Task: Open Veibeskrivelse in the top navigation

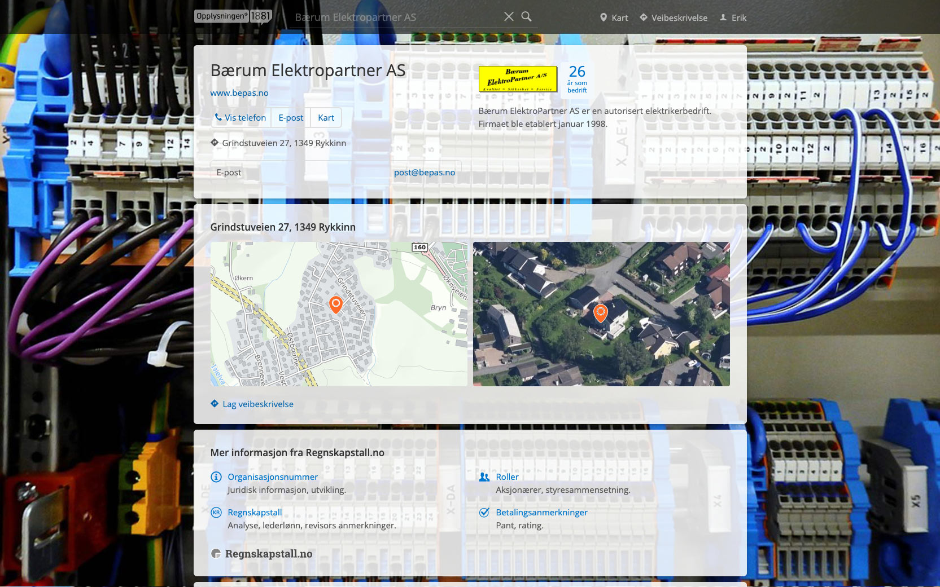Action: click(673, 18)
